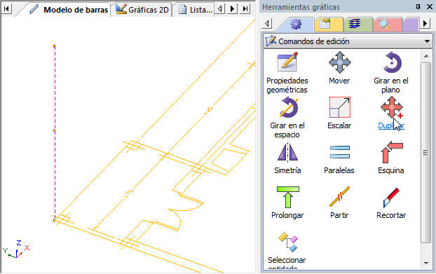Activate the Prolongar tool

pos(287,203)
